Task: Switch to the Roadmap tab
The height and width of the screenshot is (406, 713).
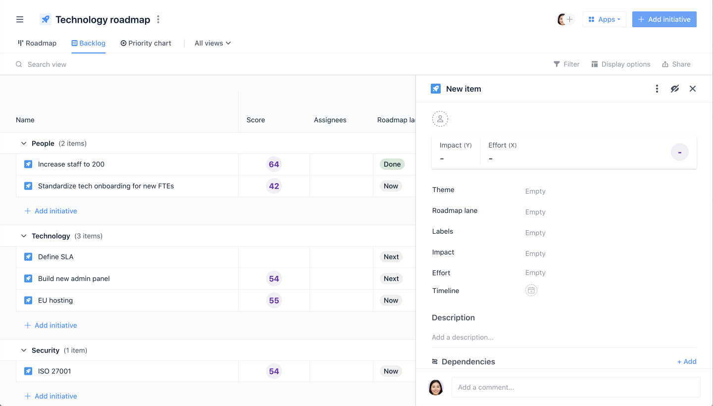Action: click(x=37, y=43)
